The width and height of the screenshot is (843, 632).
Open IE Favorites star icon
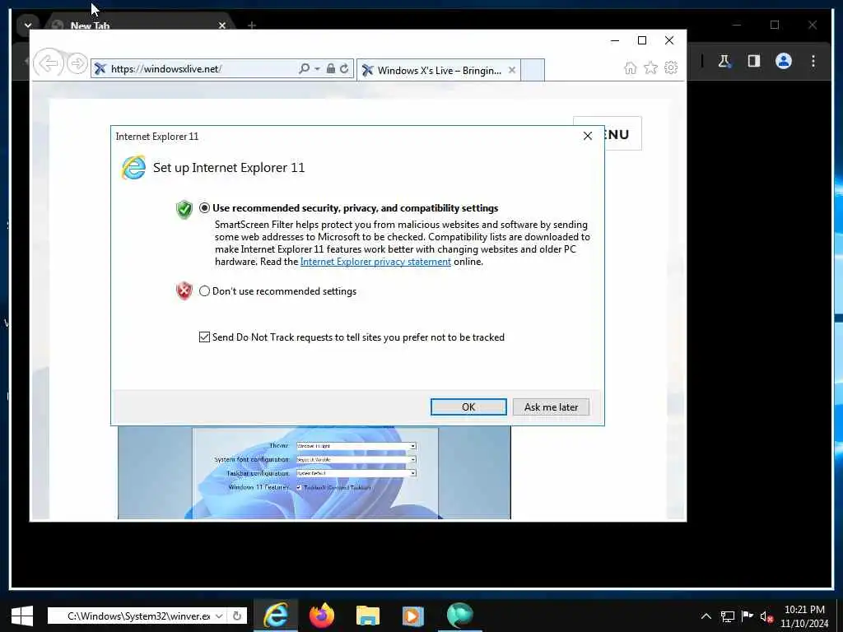(650, 67)
